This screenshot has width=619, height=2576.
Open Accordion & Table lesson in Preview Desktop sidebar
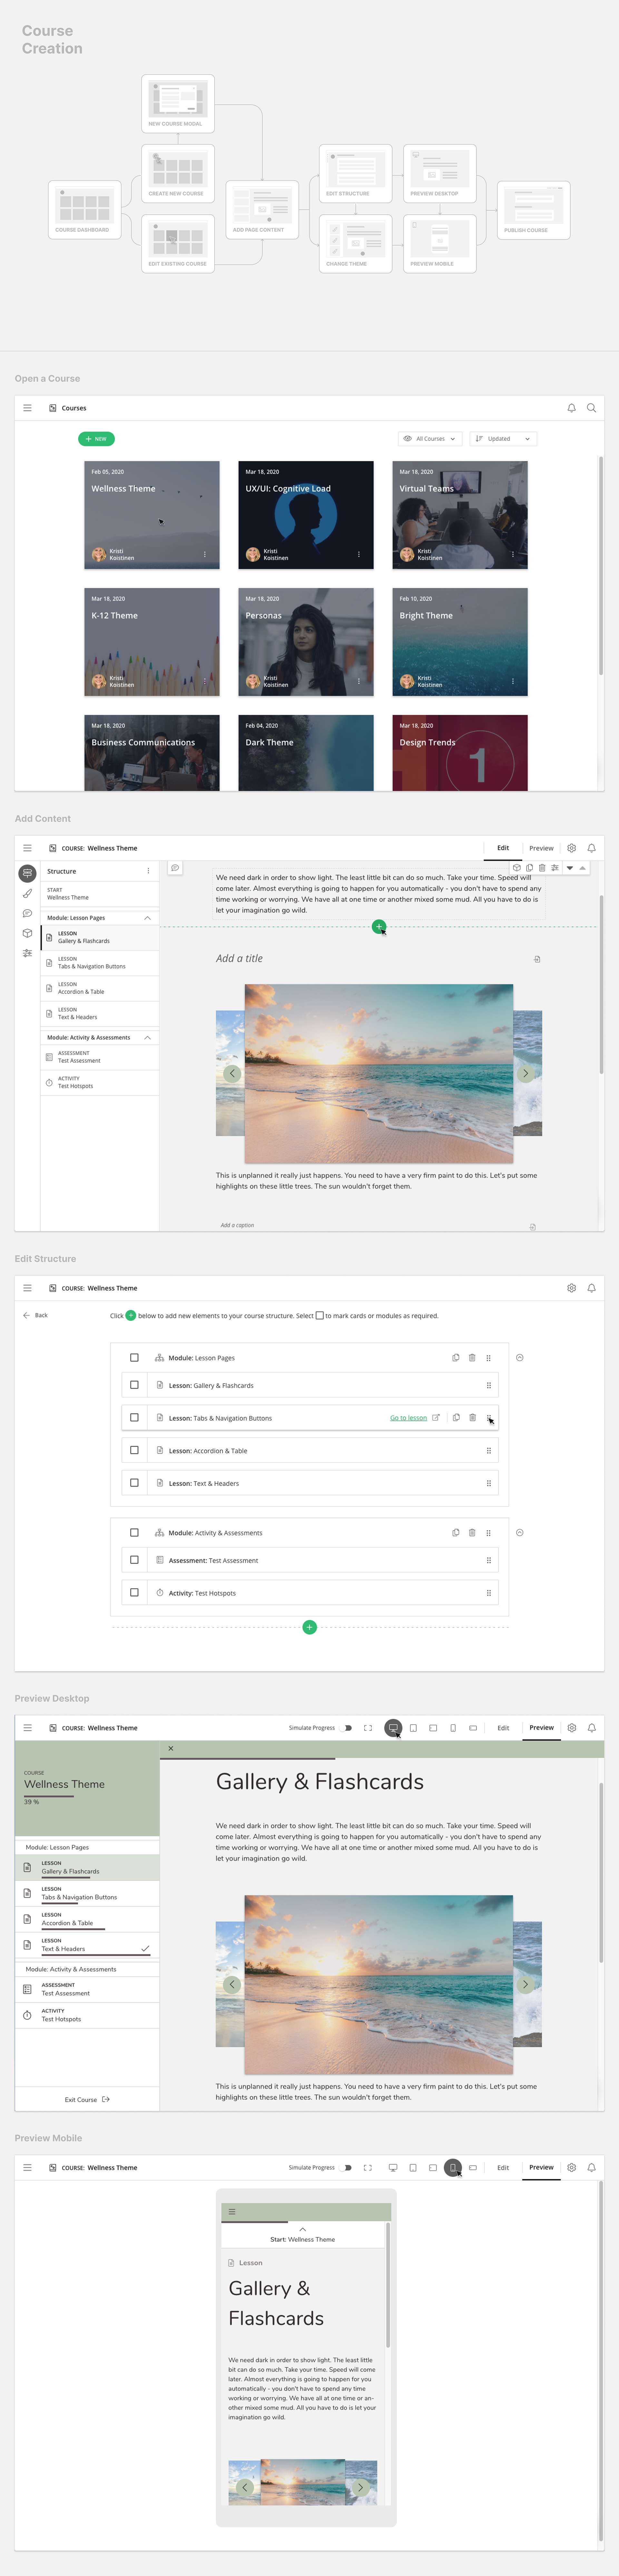(87, 1919)
